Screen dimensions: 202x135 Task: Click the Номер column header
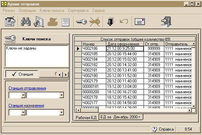click(94, 44)
